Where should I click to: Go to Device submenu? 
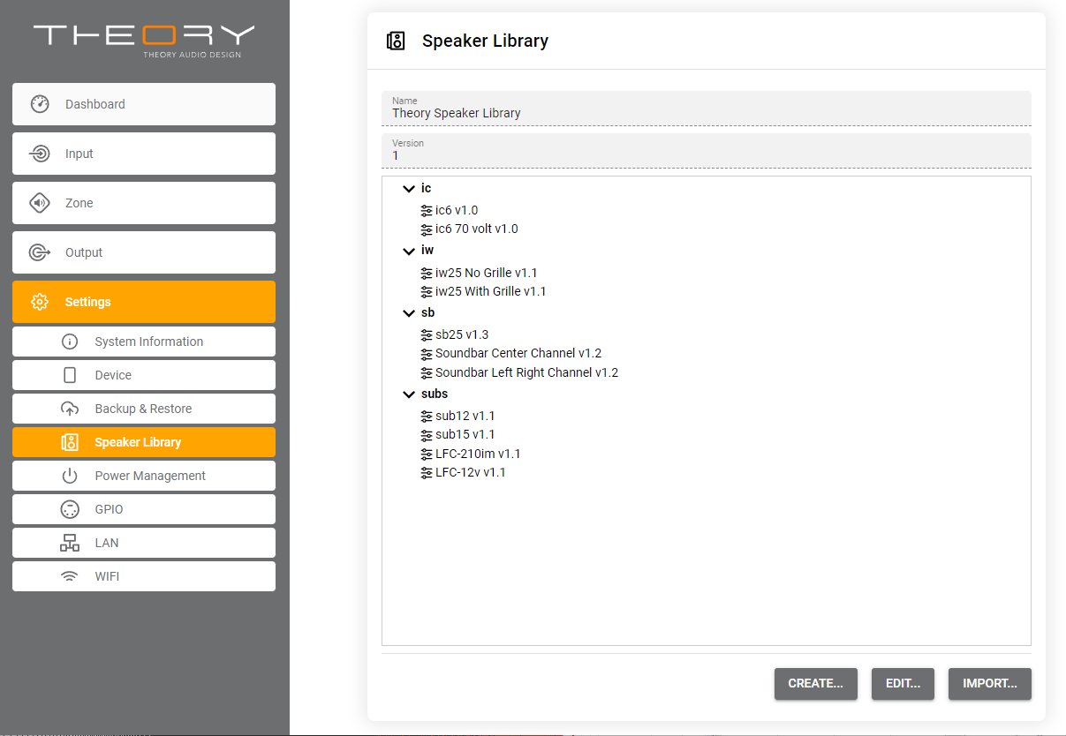click(144, 375)
